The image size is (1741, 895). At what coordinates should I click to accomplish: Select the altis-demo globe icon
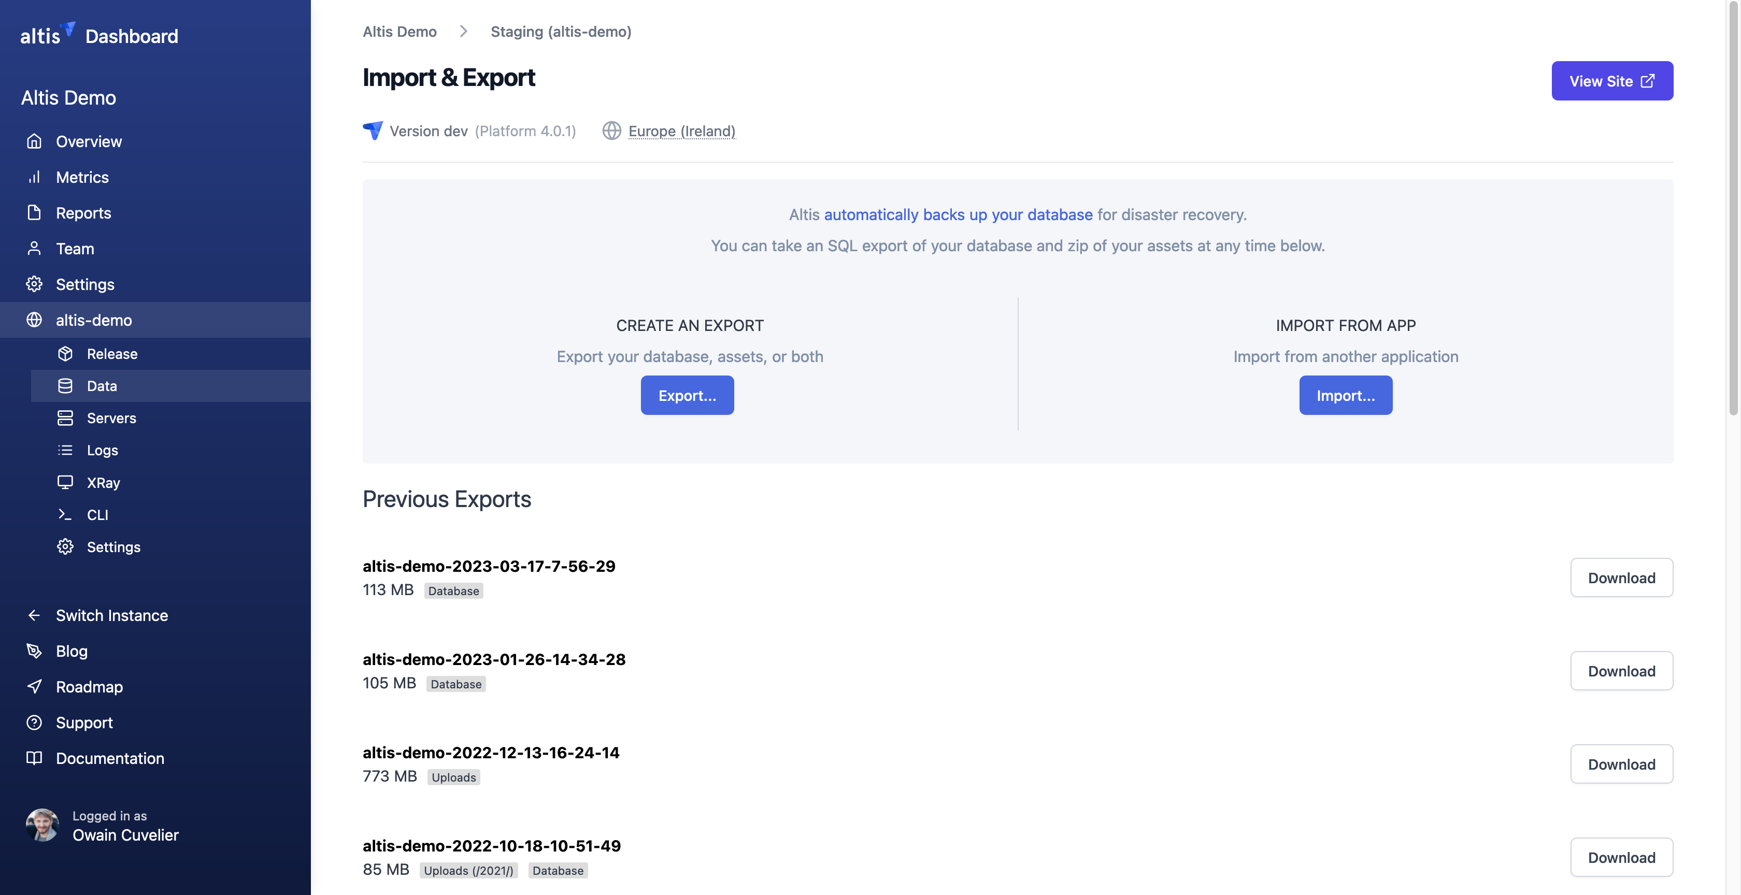click(x=35, y=320)
